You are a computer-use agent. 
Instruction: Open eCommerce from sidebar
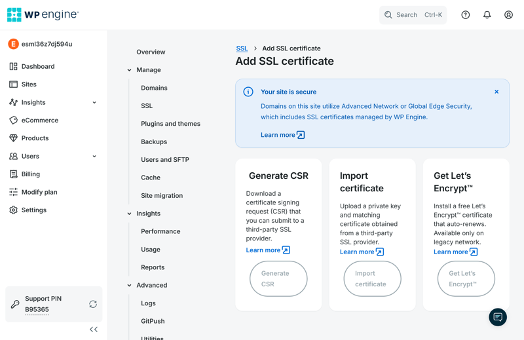[40, 120]
